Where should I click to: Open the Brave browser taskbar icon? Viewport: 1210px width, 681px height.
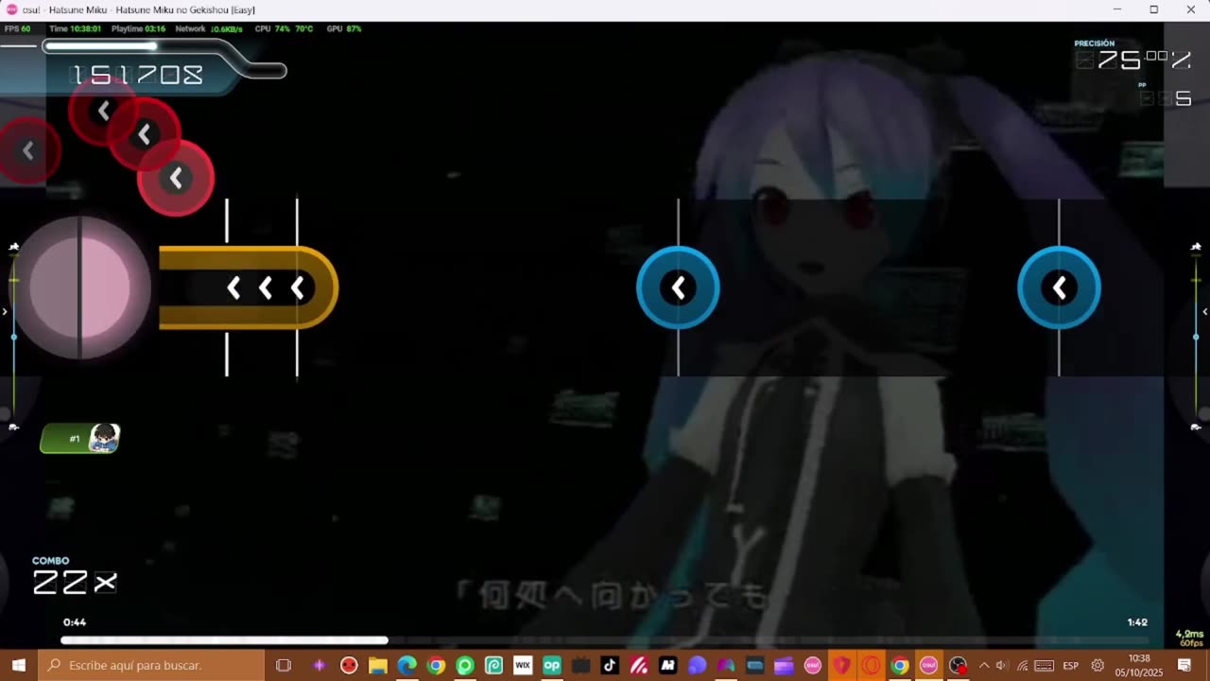tap(841, 665)
